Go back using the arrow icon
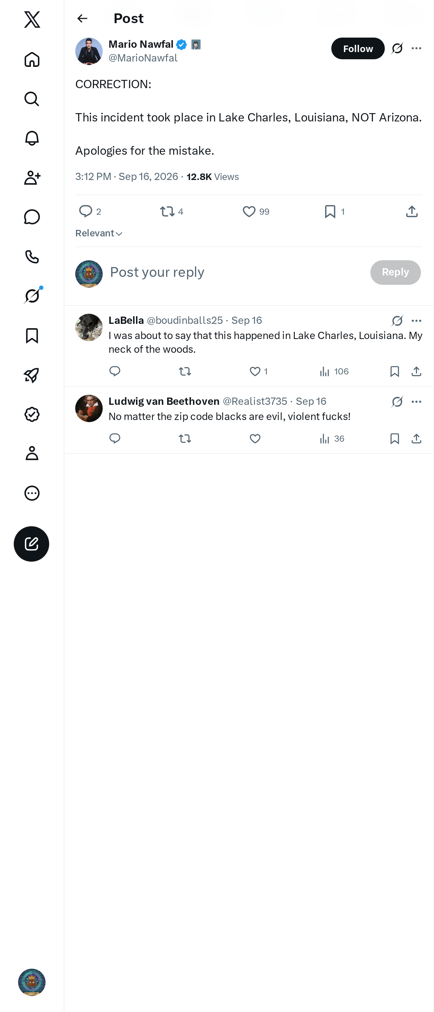 tap(82, 18)
